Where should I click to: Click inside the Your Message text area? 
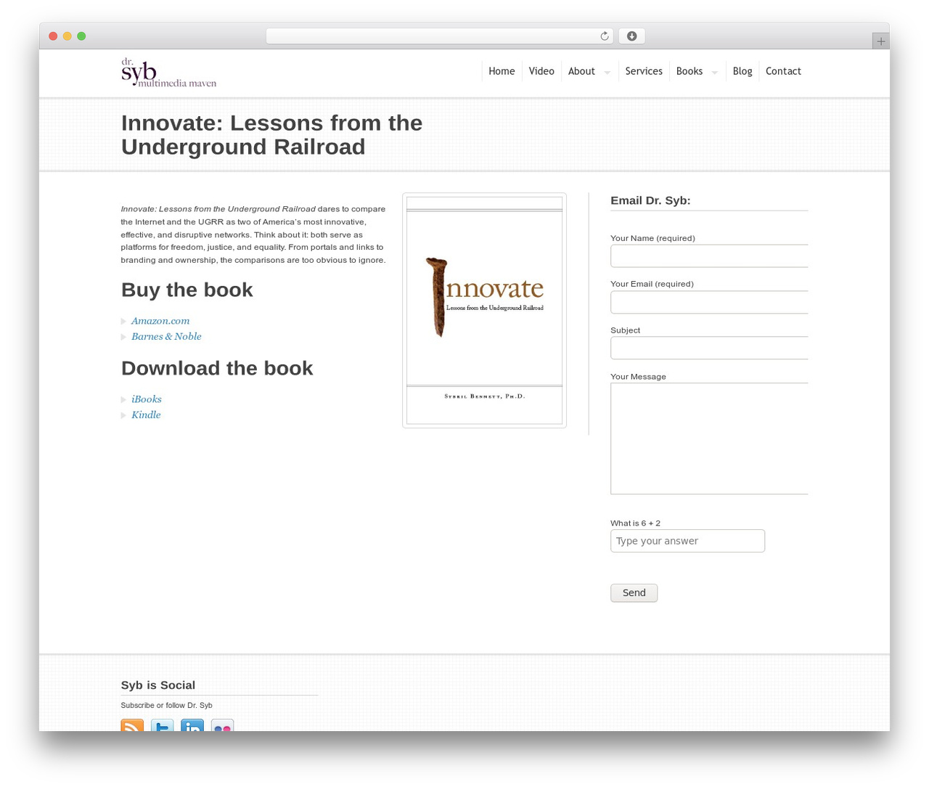(x=709, y=439)
